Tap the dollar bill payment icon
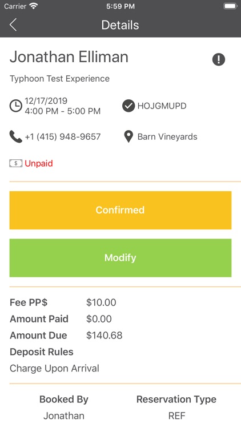The image size is (241, 428). [16, 164]
